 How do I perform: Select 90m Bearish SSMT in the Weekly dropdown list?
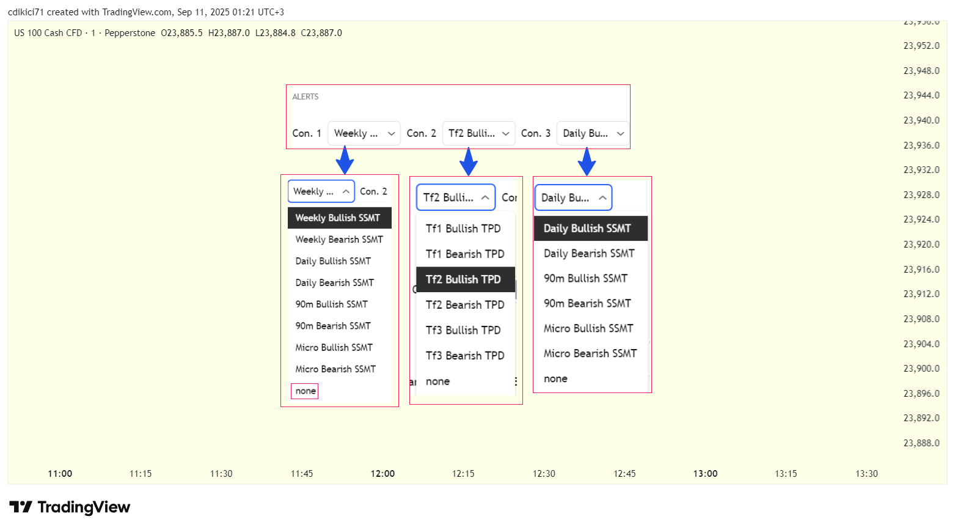[x=340, y=326]
